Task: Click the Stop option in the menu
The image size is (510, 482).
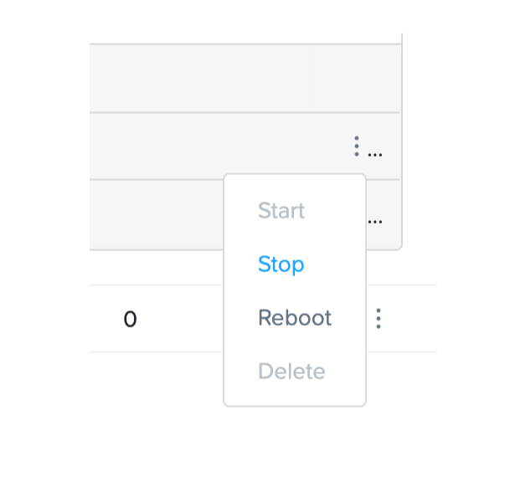Action: coord(281,264)
